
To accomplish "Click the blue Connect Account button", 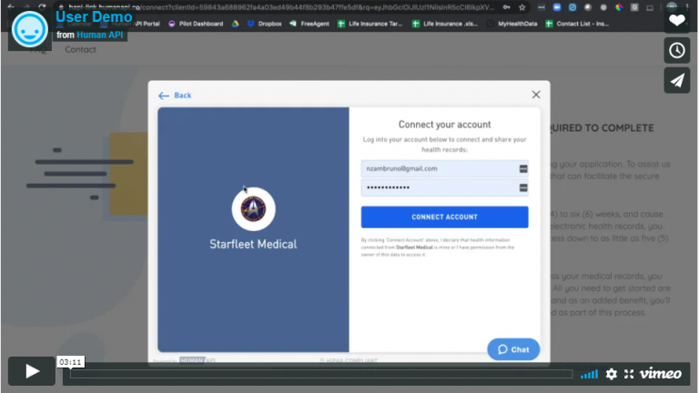I will [x=444, y=217].
